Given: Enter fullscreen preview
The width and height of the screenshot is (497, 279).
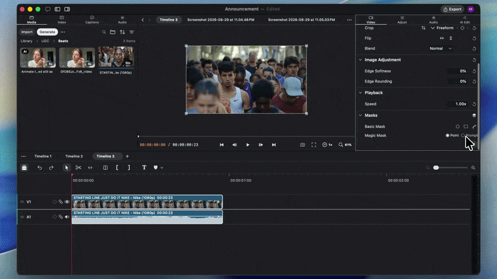Looking at the screenshot, I should (x=314, y=144).
